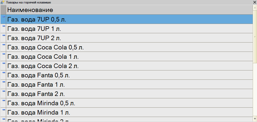This screenshot has width=257, height=122.
Task: Click row marker icon for 7UP 2 л.
Action: tap(3, 36)
